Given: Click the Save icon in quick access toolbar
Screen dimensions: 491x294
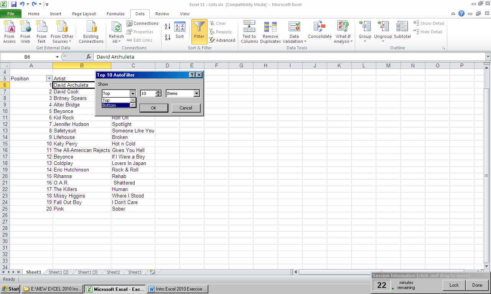Looking at the screenshot, I should click(x=14, y=4).
